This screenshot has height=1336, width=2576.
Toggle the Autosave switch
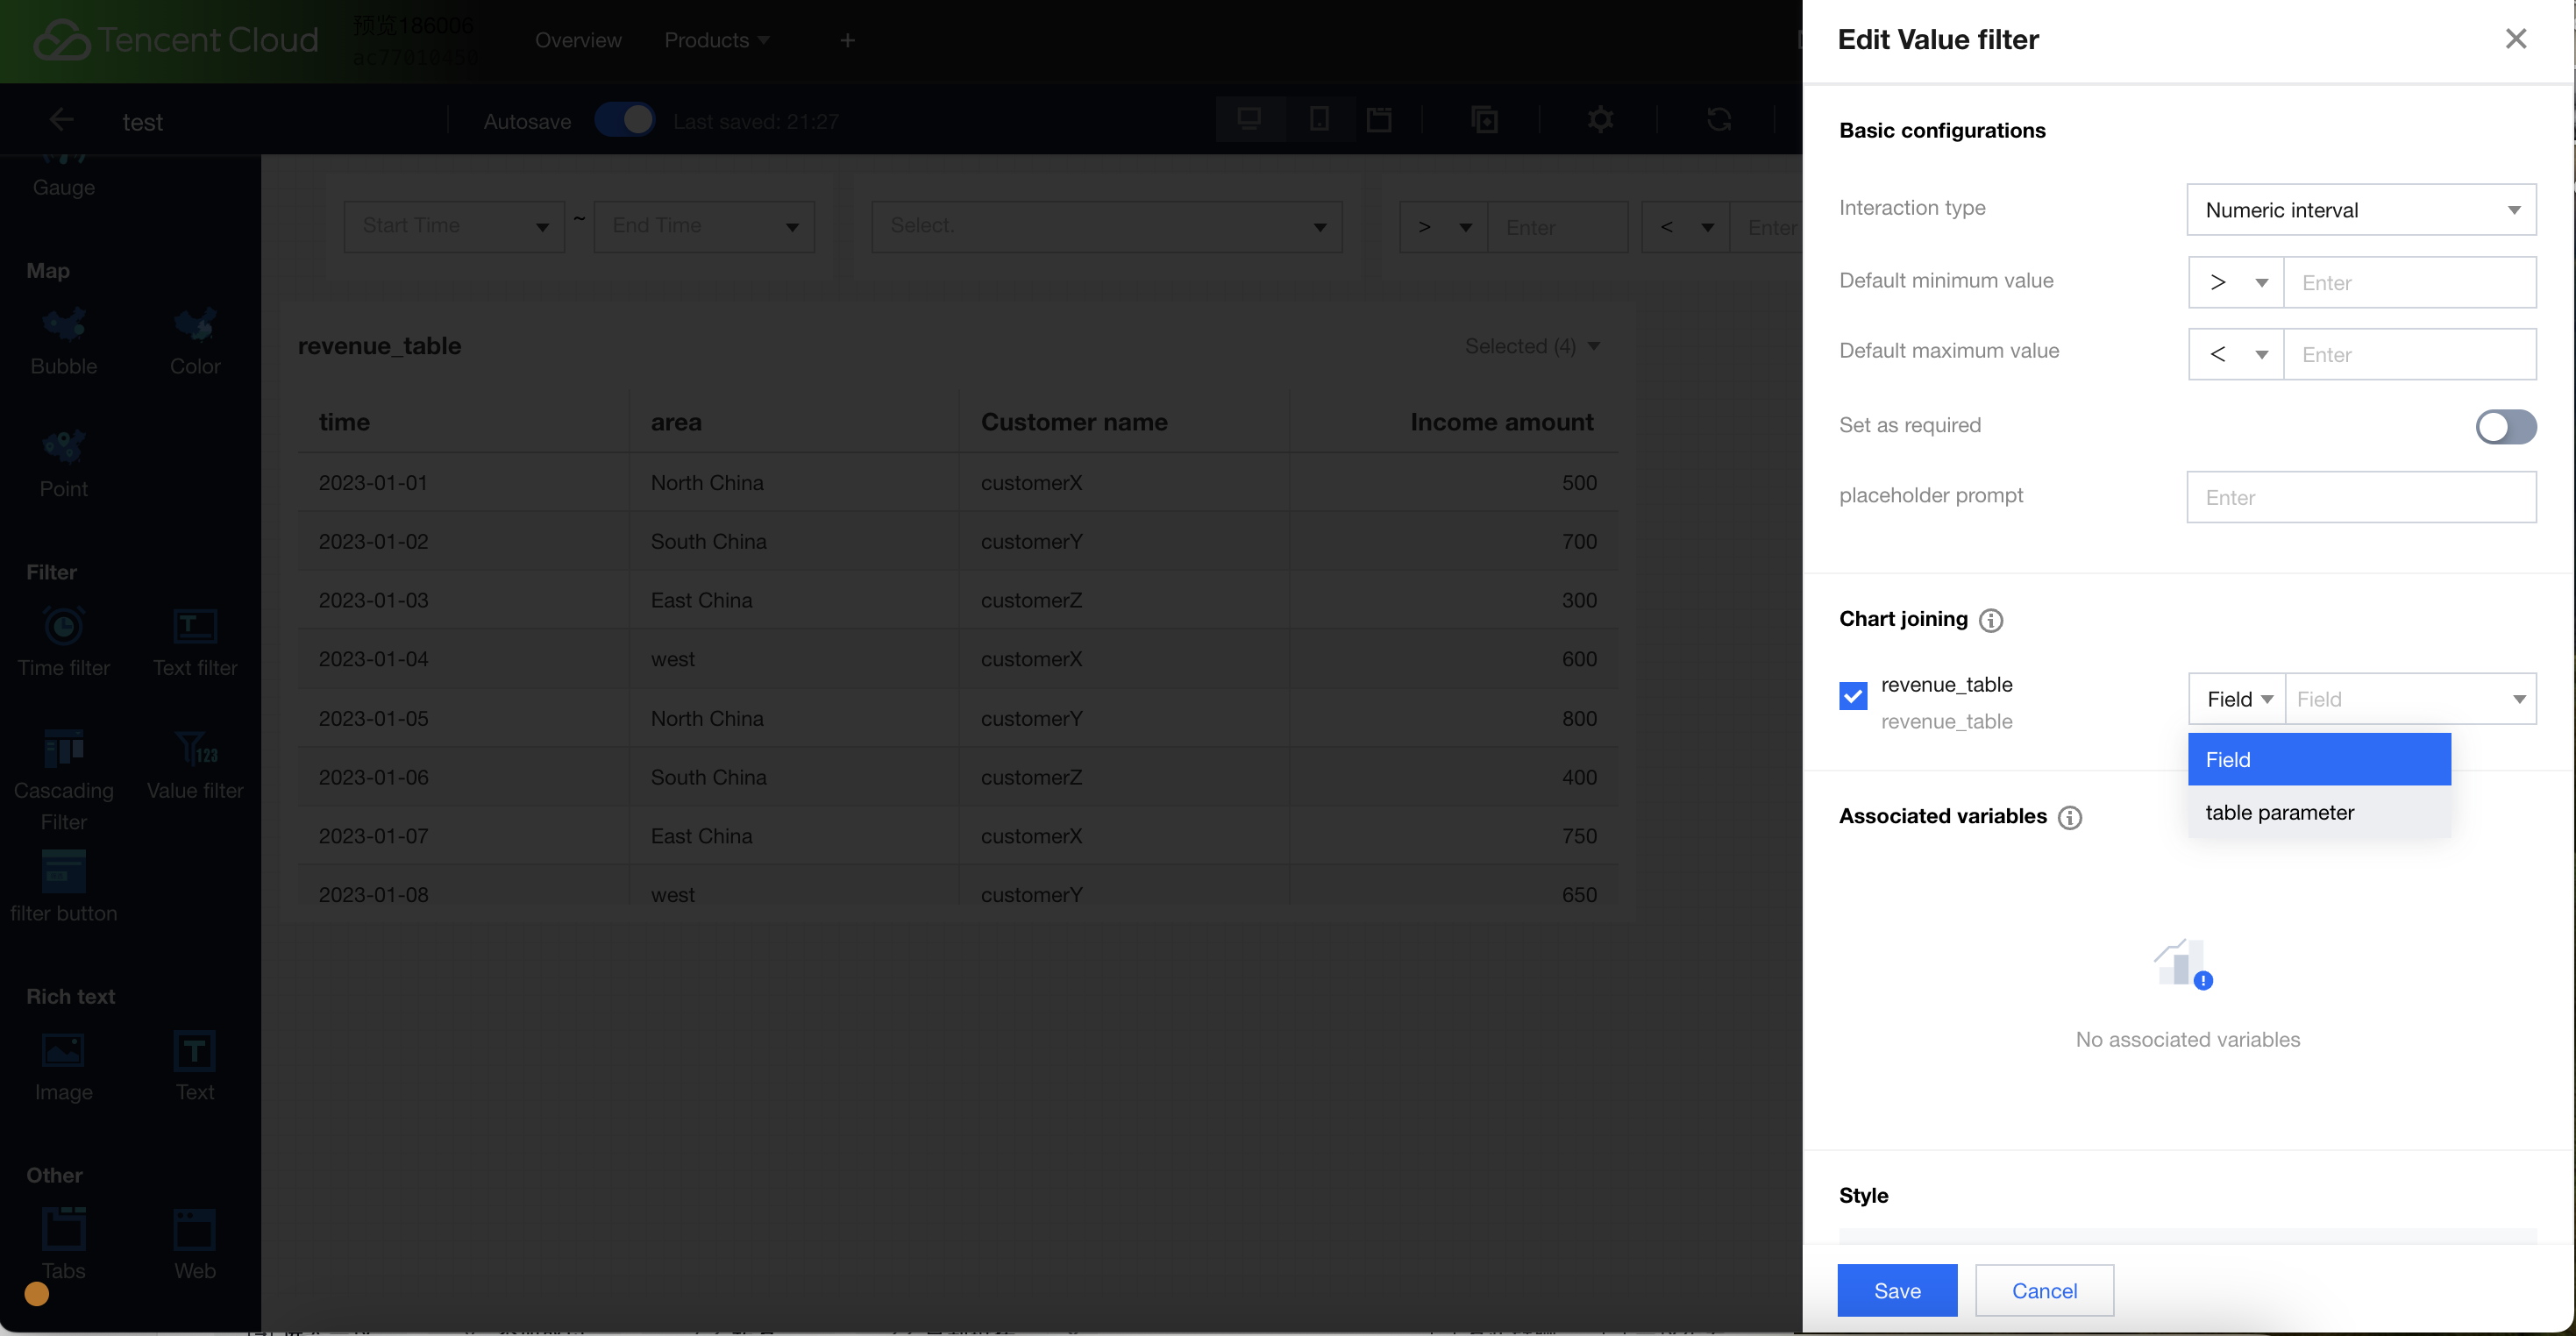pos(625,120)
